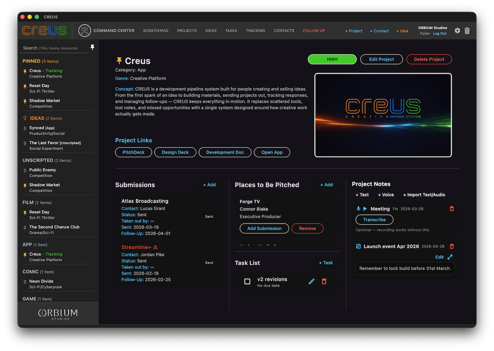Unpin Creus from the PINNED section
The width and height of the screenshot is (494, 351).
(x=25, y=71)
